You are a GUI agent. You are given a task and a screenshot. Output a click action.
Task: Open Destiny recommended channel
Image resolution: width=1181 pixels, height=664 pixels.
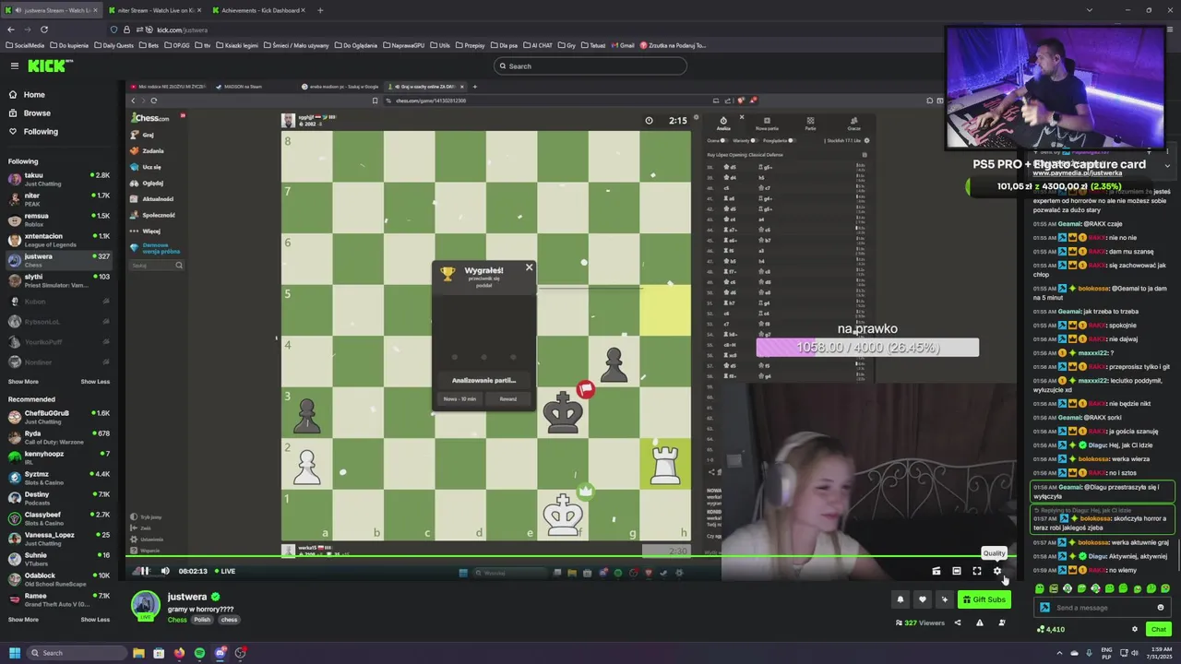(59, 498)
